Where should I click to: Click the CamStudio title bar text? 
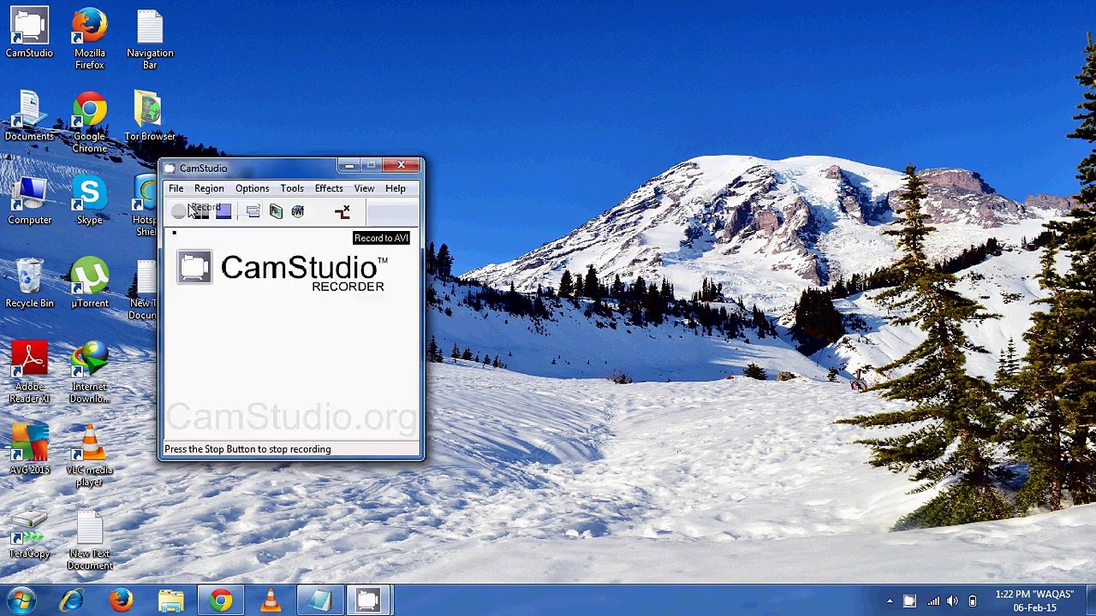pyautogui.click(x=204, y=169)
